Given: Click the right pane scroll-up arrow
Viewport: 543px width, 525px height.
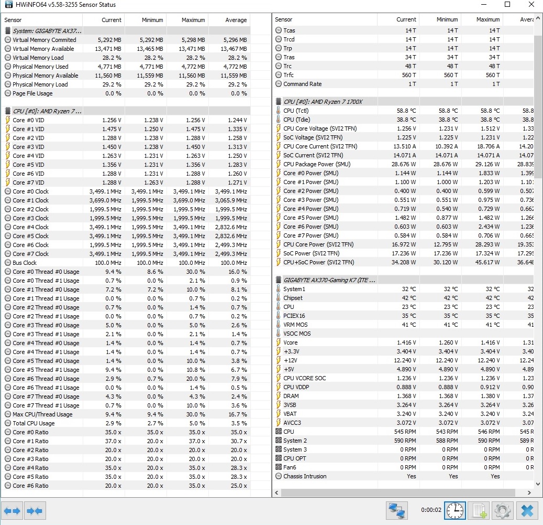Looking at the screenshot, I should pyautogui.click(x=538, y=17).
